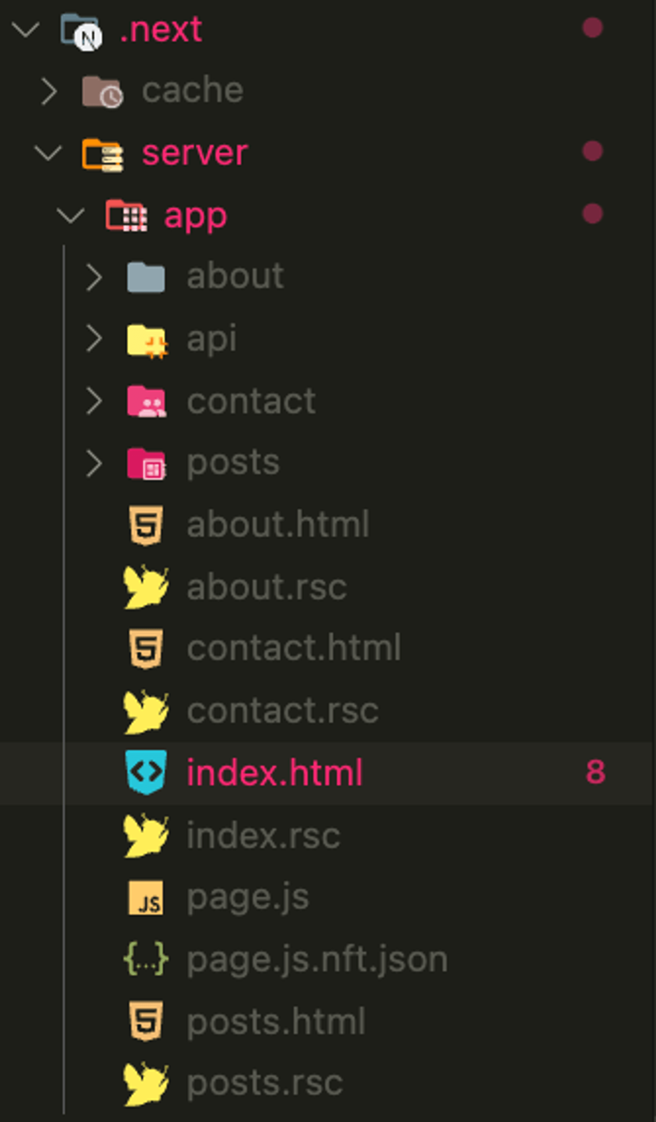The height and width of the screenshot is (1122, 656).
Task: Click the problems count badge on index.html
Action: (595, 772)
